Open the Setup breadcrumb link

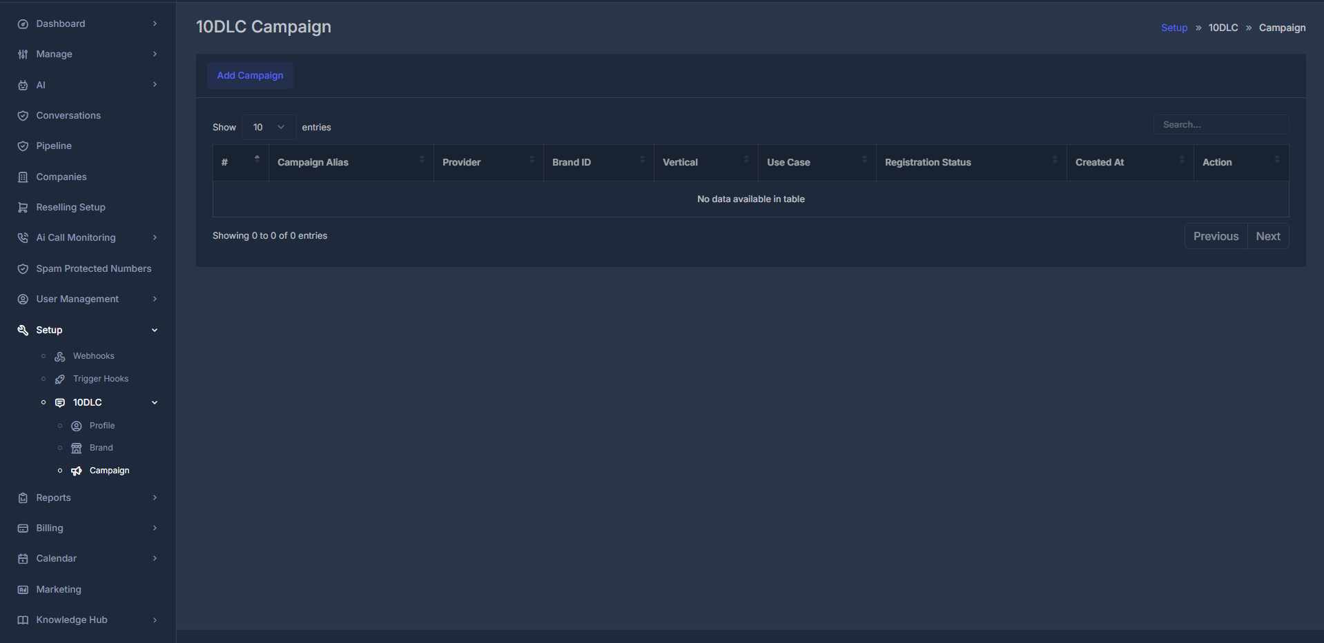click(x=1174, y=28)
